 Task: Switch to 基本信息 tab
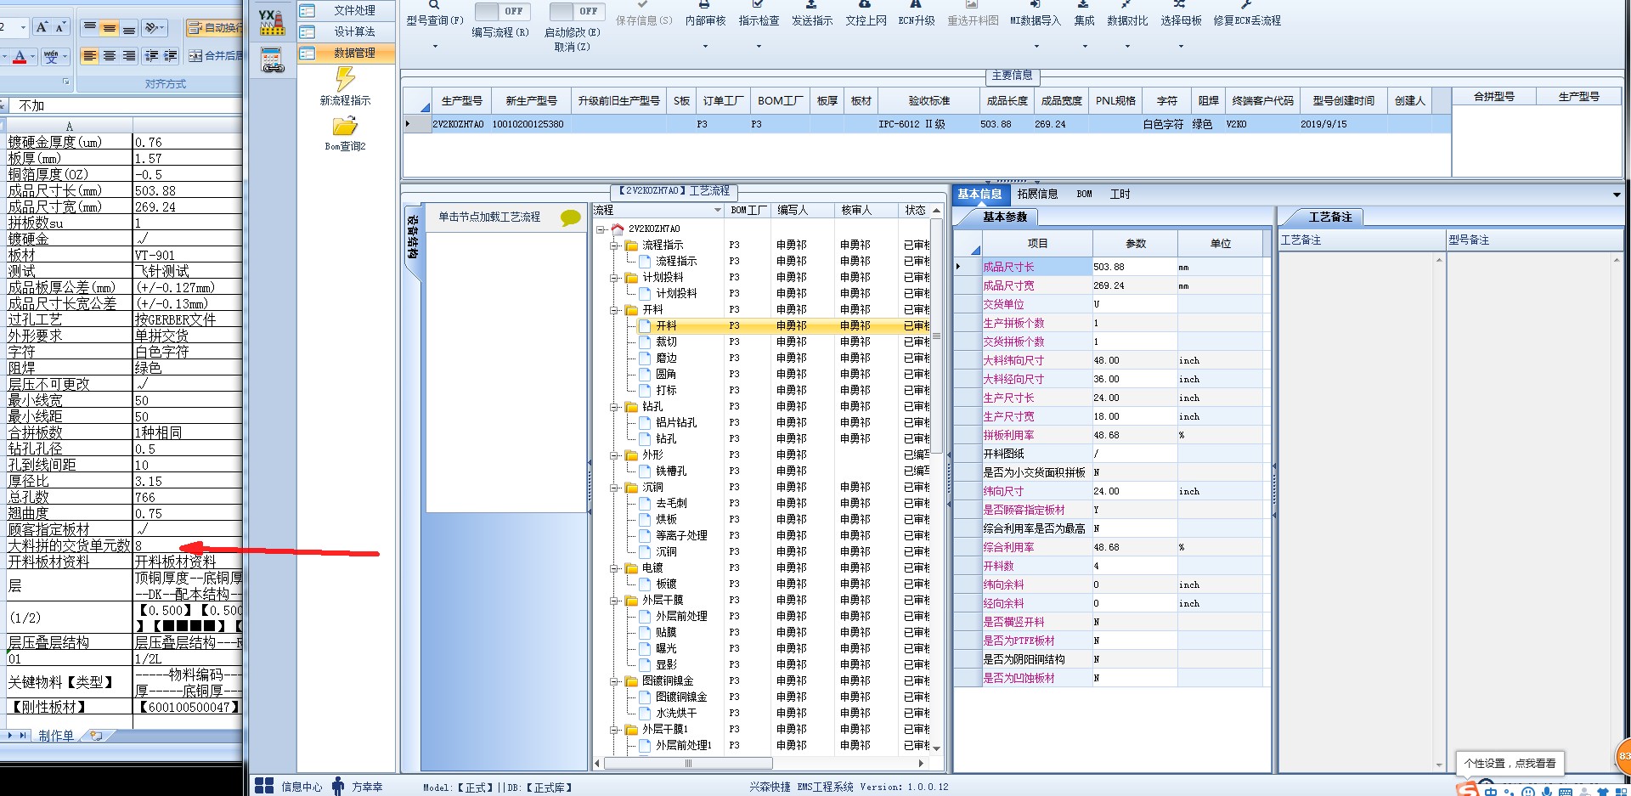pyautogui.click(x=979, y=194)
